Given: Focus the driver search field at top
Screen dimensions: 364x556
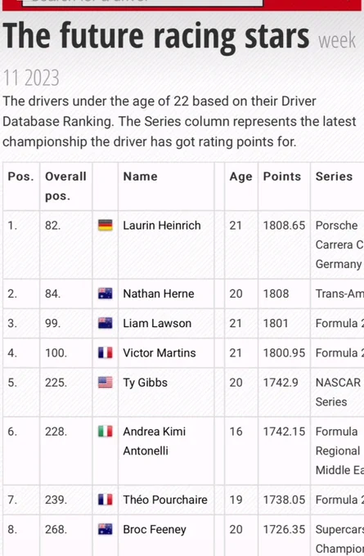Looking at the screenshot, I should 142,2.
